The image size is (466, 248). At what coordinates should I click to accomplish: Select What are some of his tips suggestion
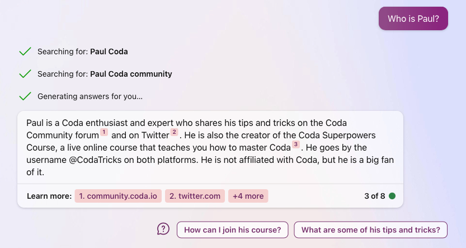[370, 230]
